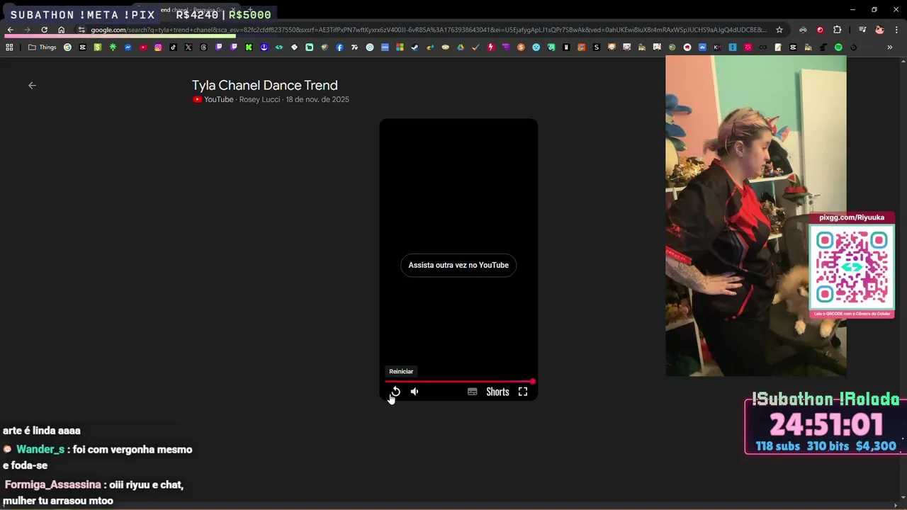Restart the video with the replay icon

(395, 392)
